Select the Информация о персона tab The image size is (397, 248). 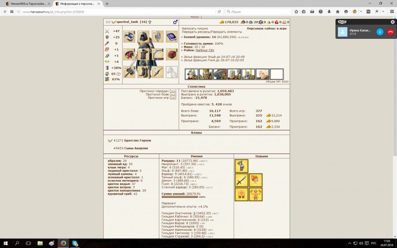pyautogui.click(x=78, y=4)
